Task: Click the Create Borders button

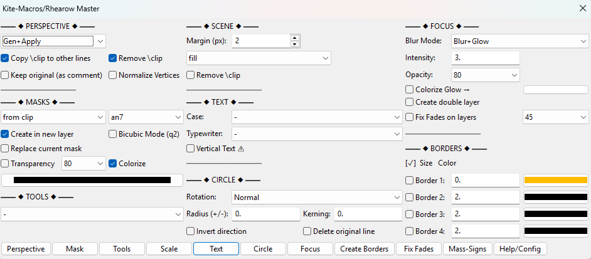Action: coord(364,249)
